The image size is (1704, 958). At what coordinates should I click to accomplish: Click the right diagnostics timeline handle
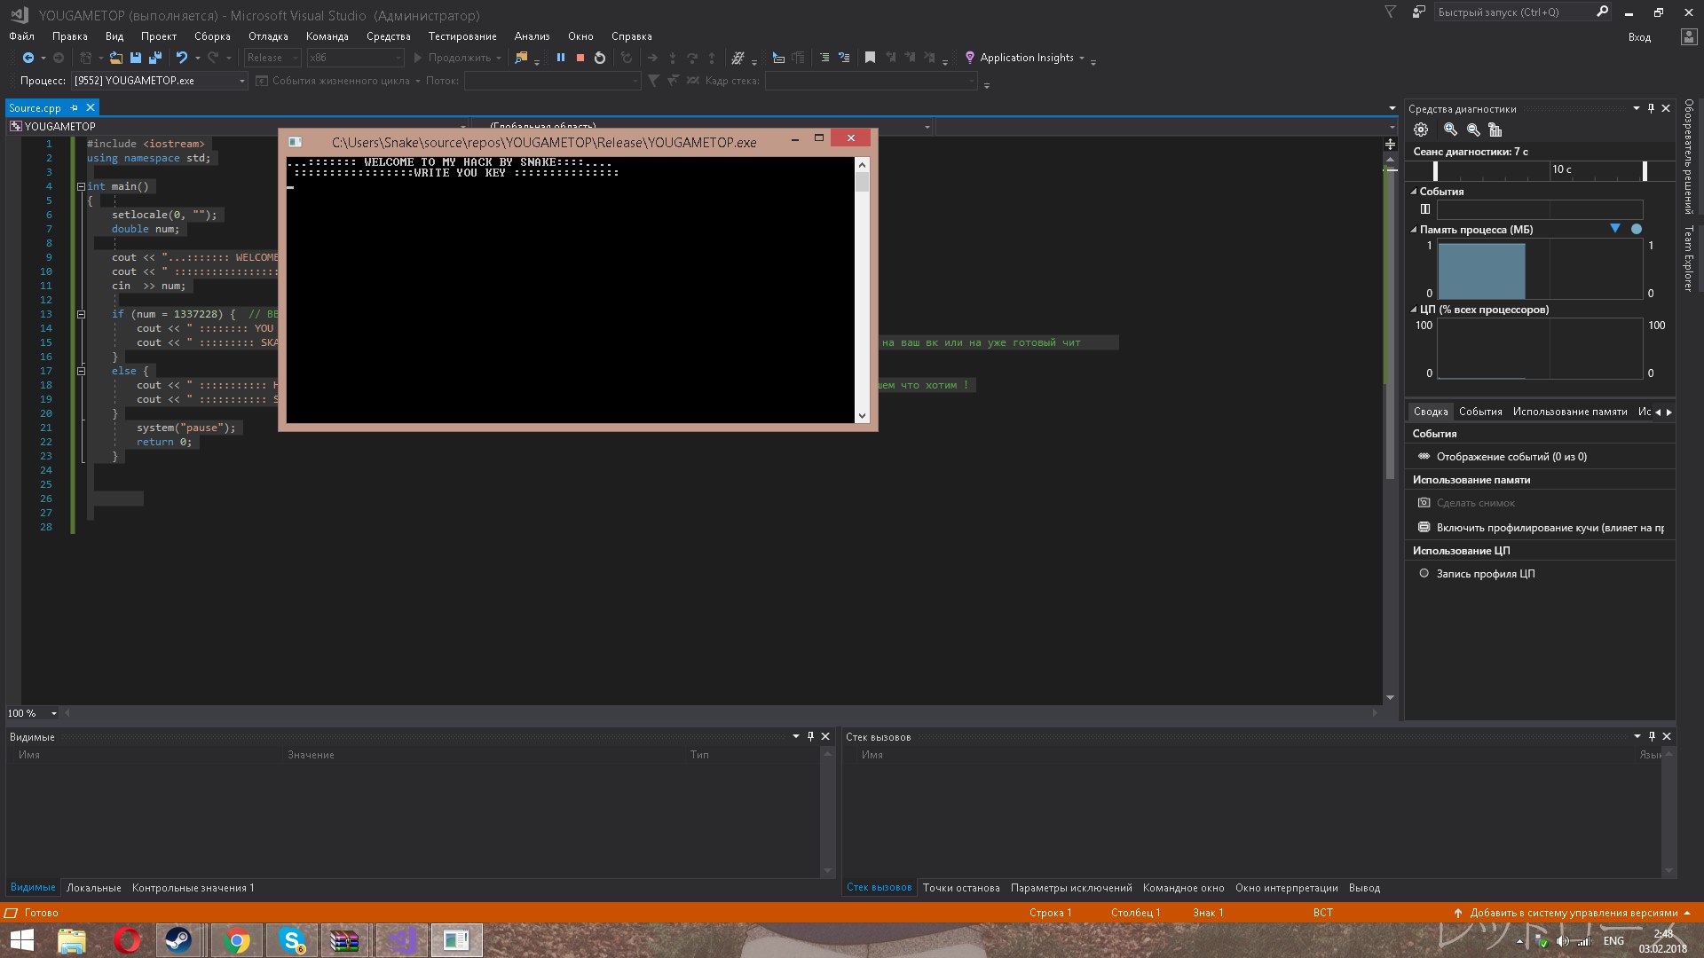tap(1645, 170)
